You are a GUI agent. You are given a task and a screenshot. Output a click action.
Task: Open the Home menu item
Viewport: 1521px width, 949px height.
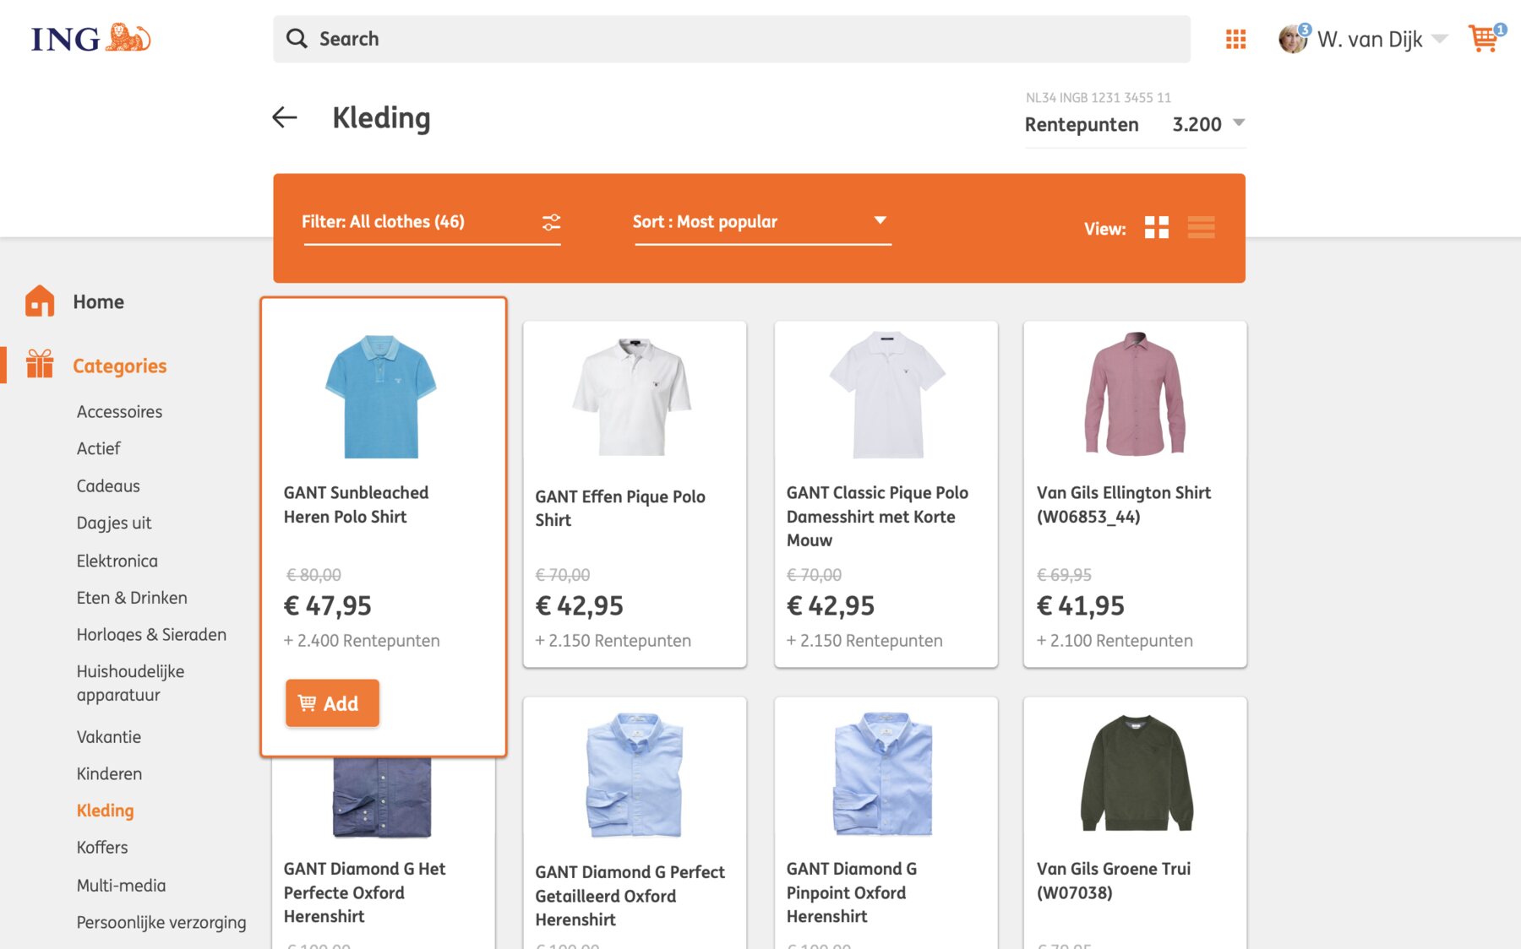point(98,301)
